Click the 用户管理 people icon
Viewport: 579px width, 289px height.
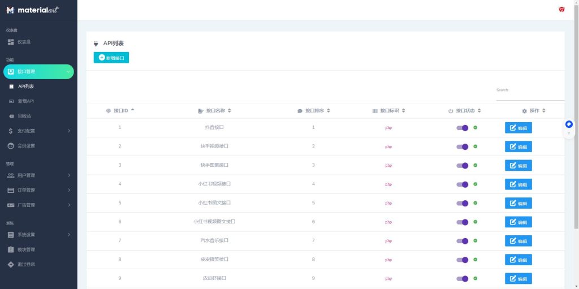pos(11,175)
